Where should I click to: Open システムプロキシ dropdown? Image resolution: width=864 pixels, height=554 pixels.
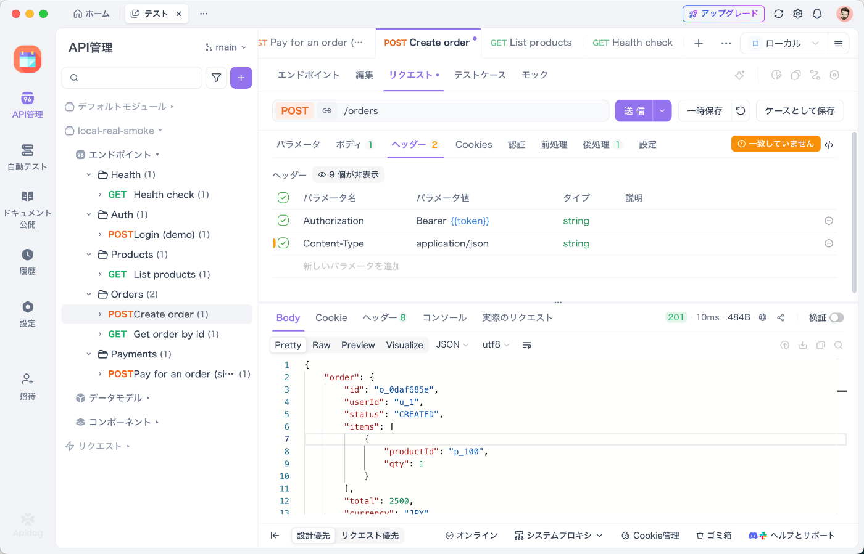559,536
